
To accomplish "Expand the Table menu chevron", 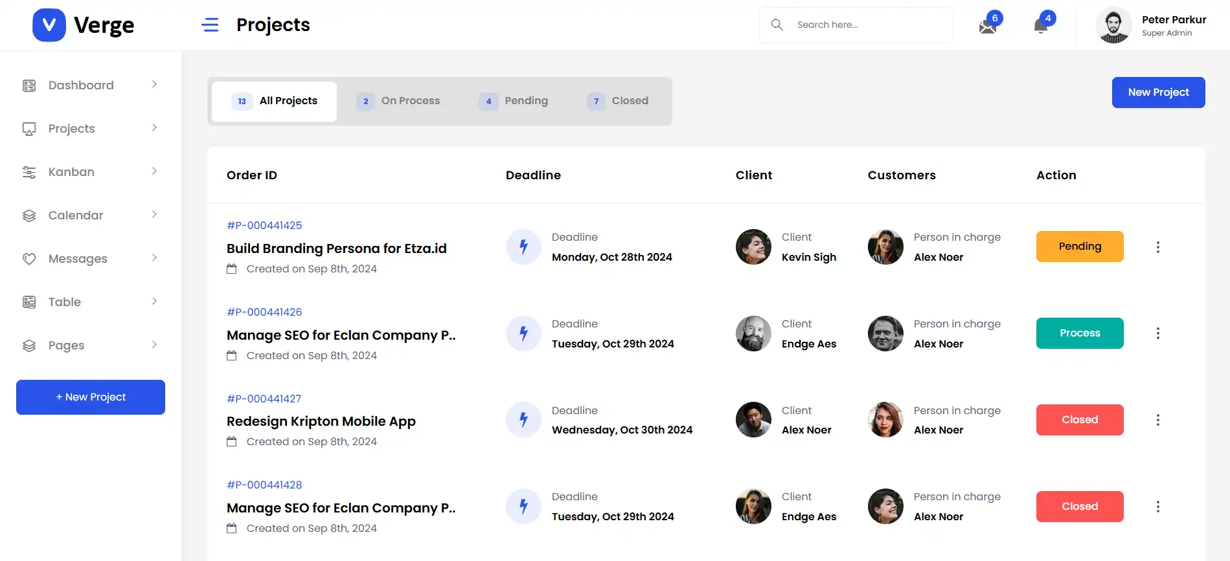I will [154, 301].
